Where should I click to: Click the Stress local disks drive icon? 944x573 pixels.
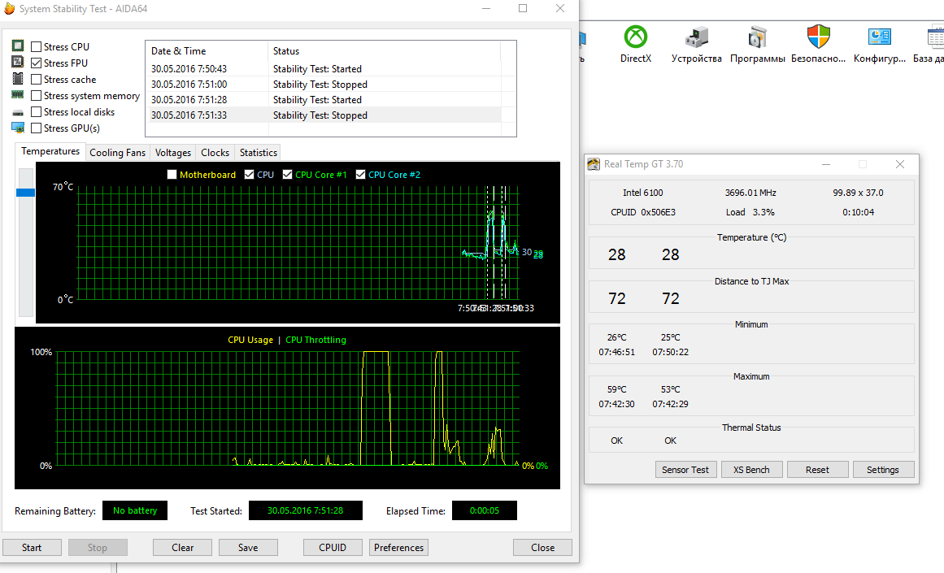pyautogui.click(x=18, y=112)
